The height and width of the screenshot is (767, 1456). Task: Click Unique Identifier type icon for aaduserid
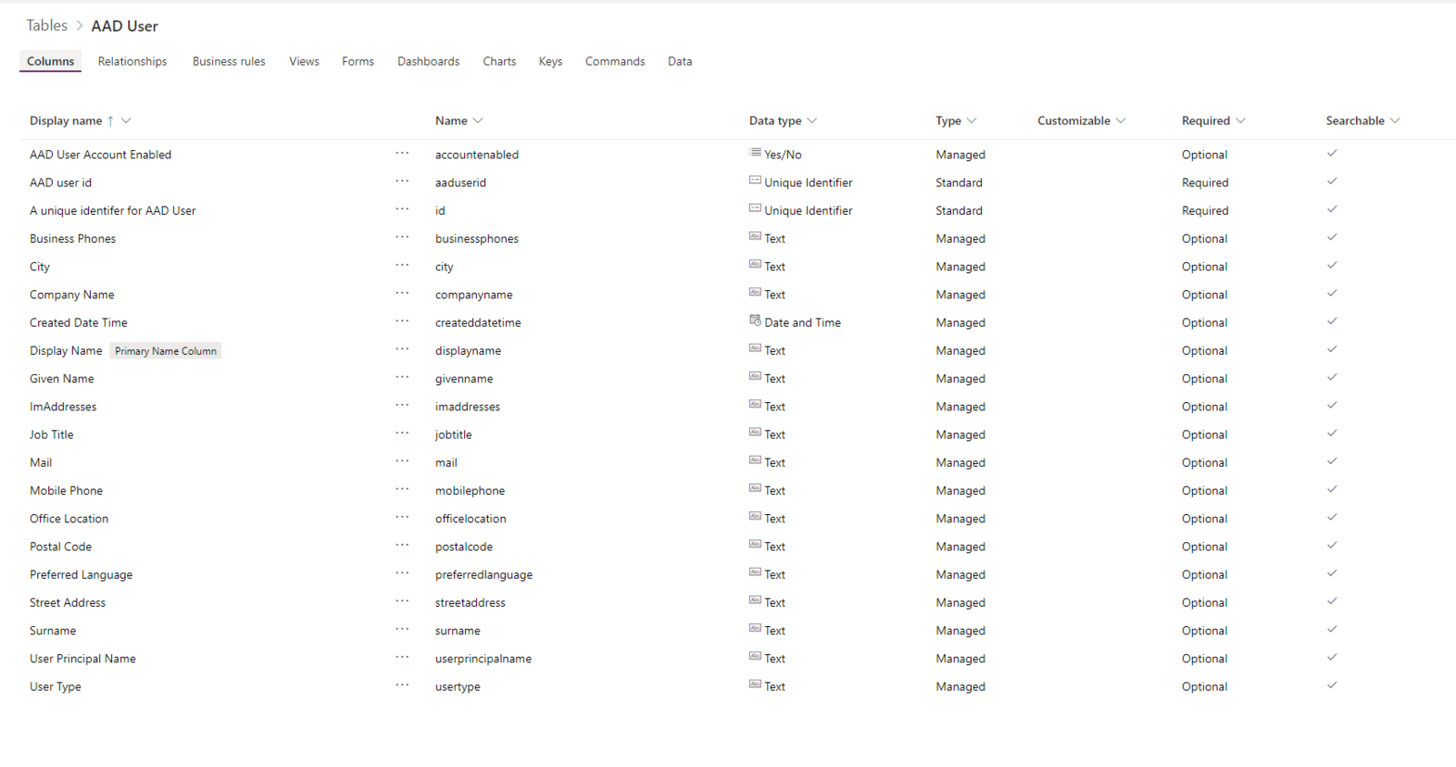pyautogui.click(x=755, y=180)
